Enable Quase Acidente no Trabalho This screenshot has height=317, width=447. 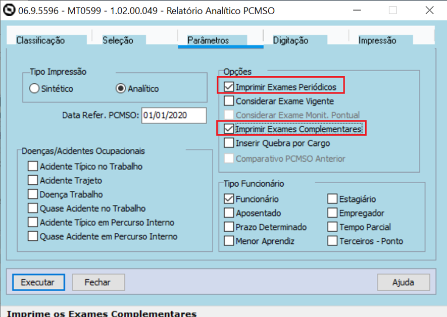(32, 208)
